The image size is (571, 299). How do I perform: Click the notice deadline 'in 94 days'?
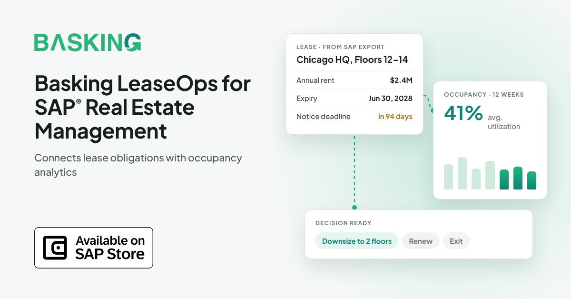(x=395, y=117)
